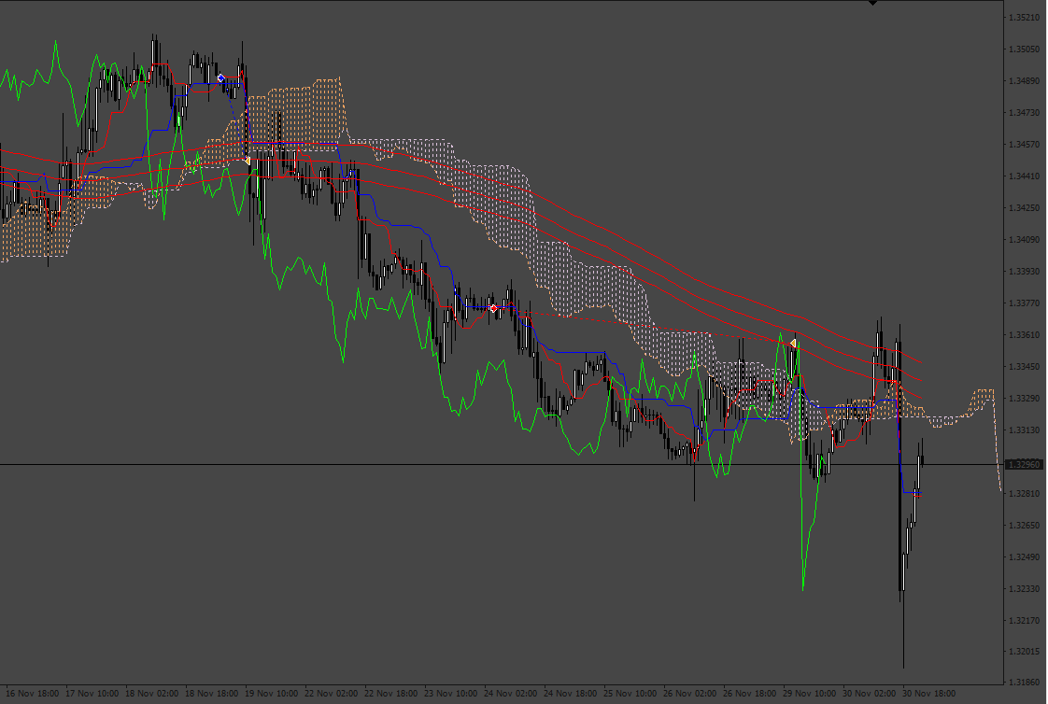Viewport: 1048px width, 704px height.
Task: Click the 1.33770 price level
Action: (x=1024, y=303)
